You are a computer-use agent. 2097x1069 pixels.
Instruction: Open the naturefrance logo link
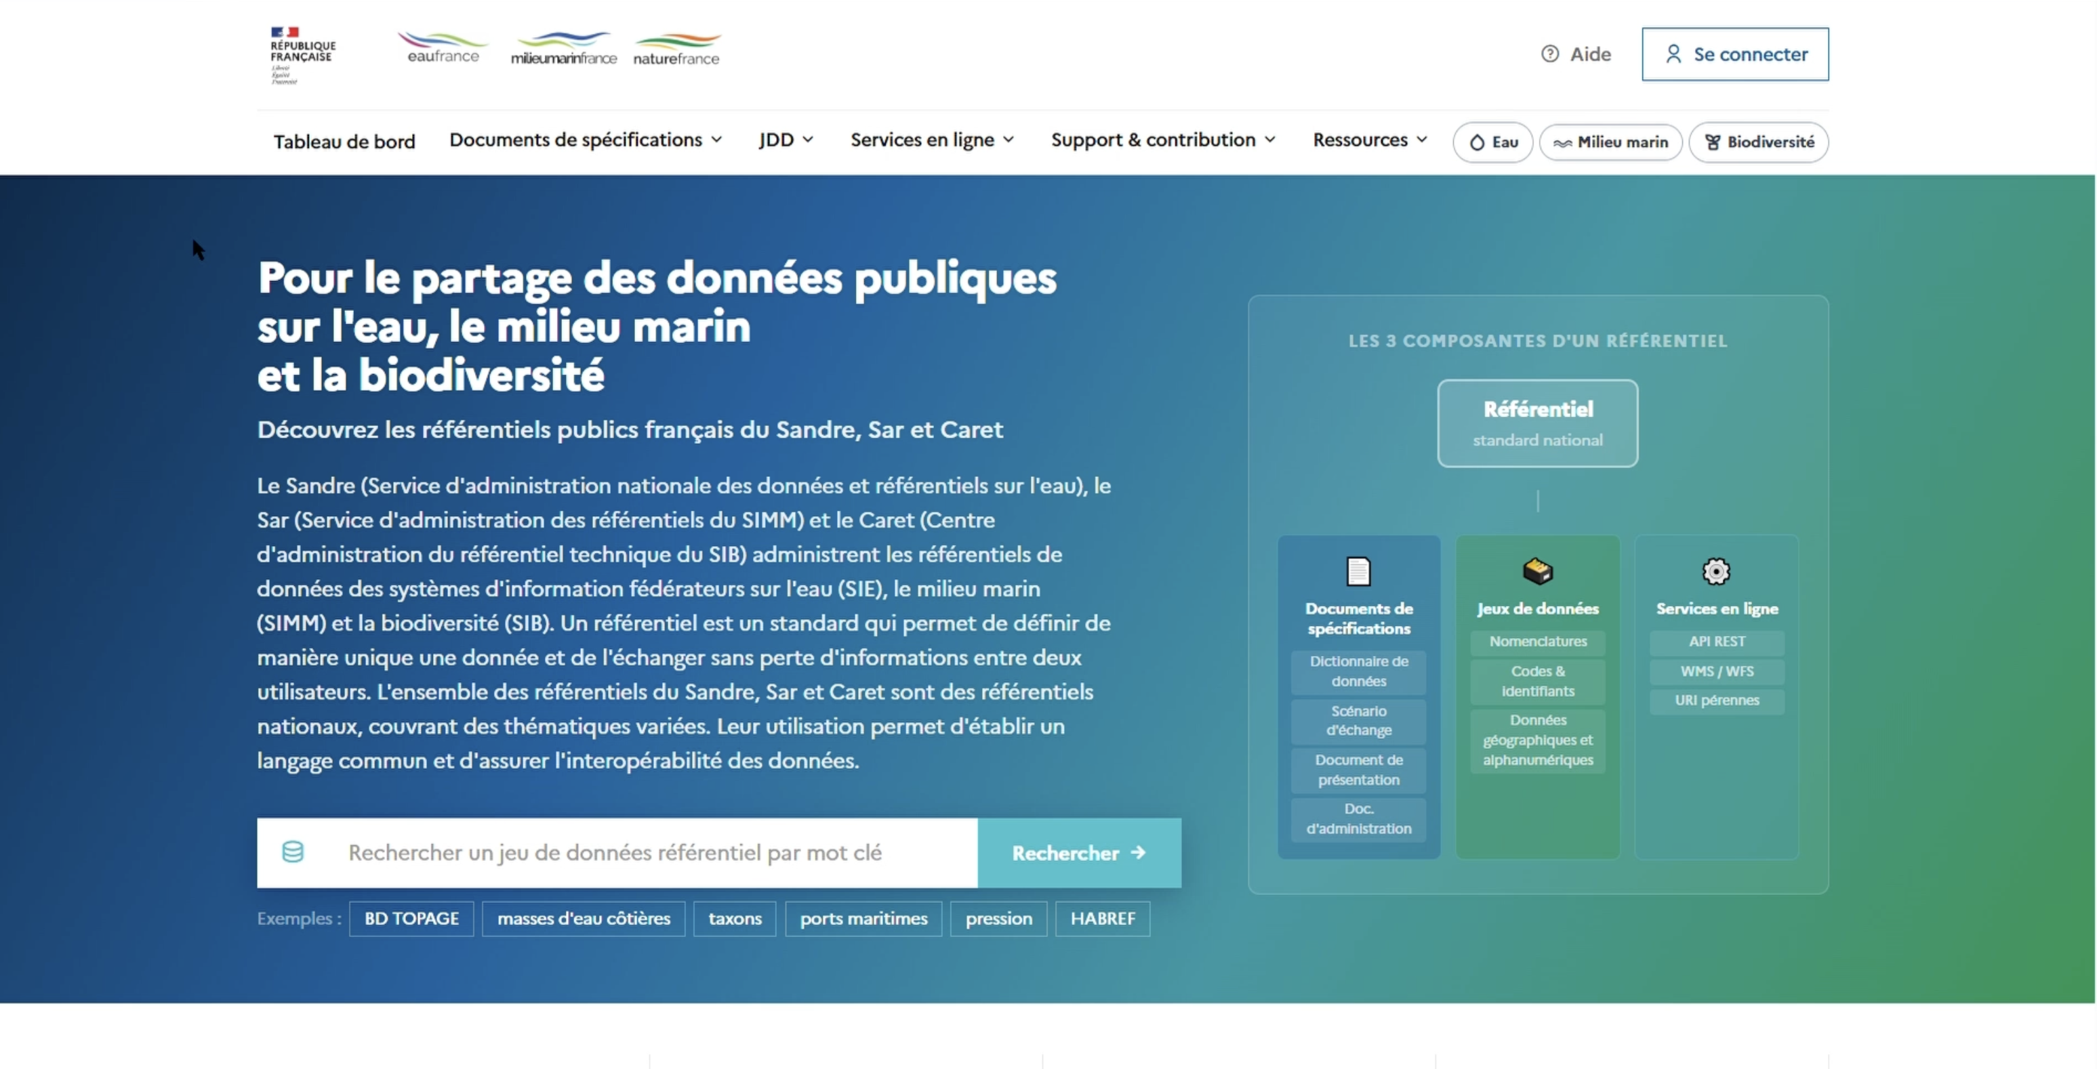click(x=676, y=49)
